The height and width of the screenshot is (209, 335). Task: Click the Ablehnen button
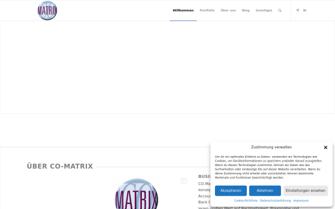coord(265,191)
